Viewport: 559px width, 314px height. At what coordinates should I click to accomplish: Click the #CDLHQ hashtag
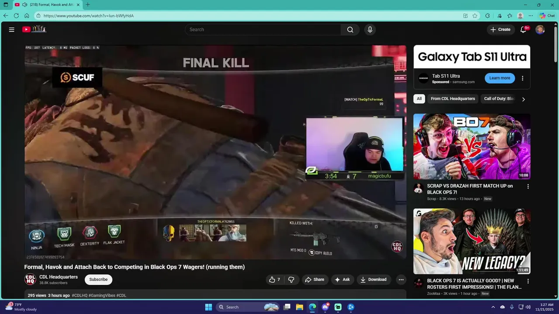[79, 295]
